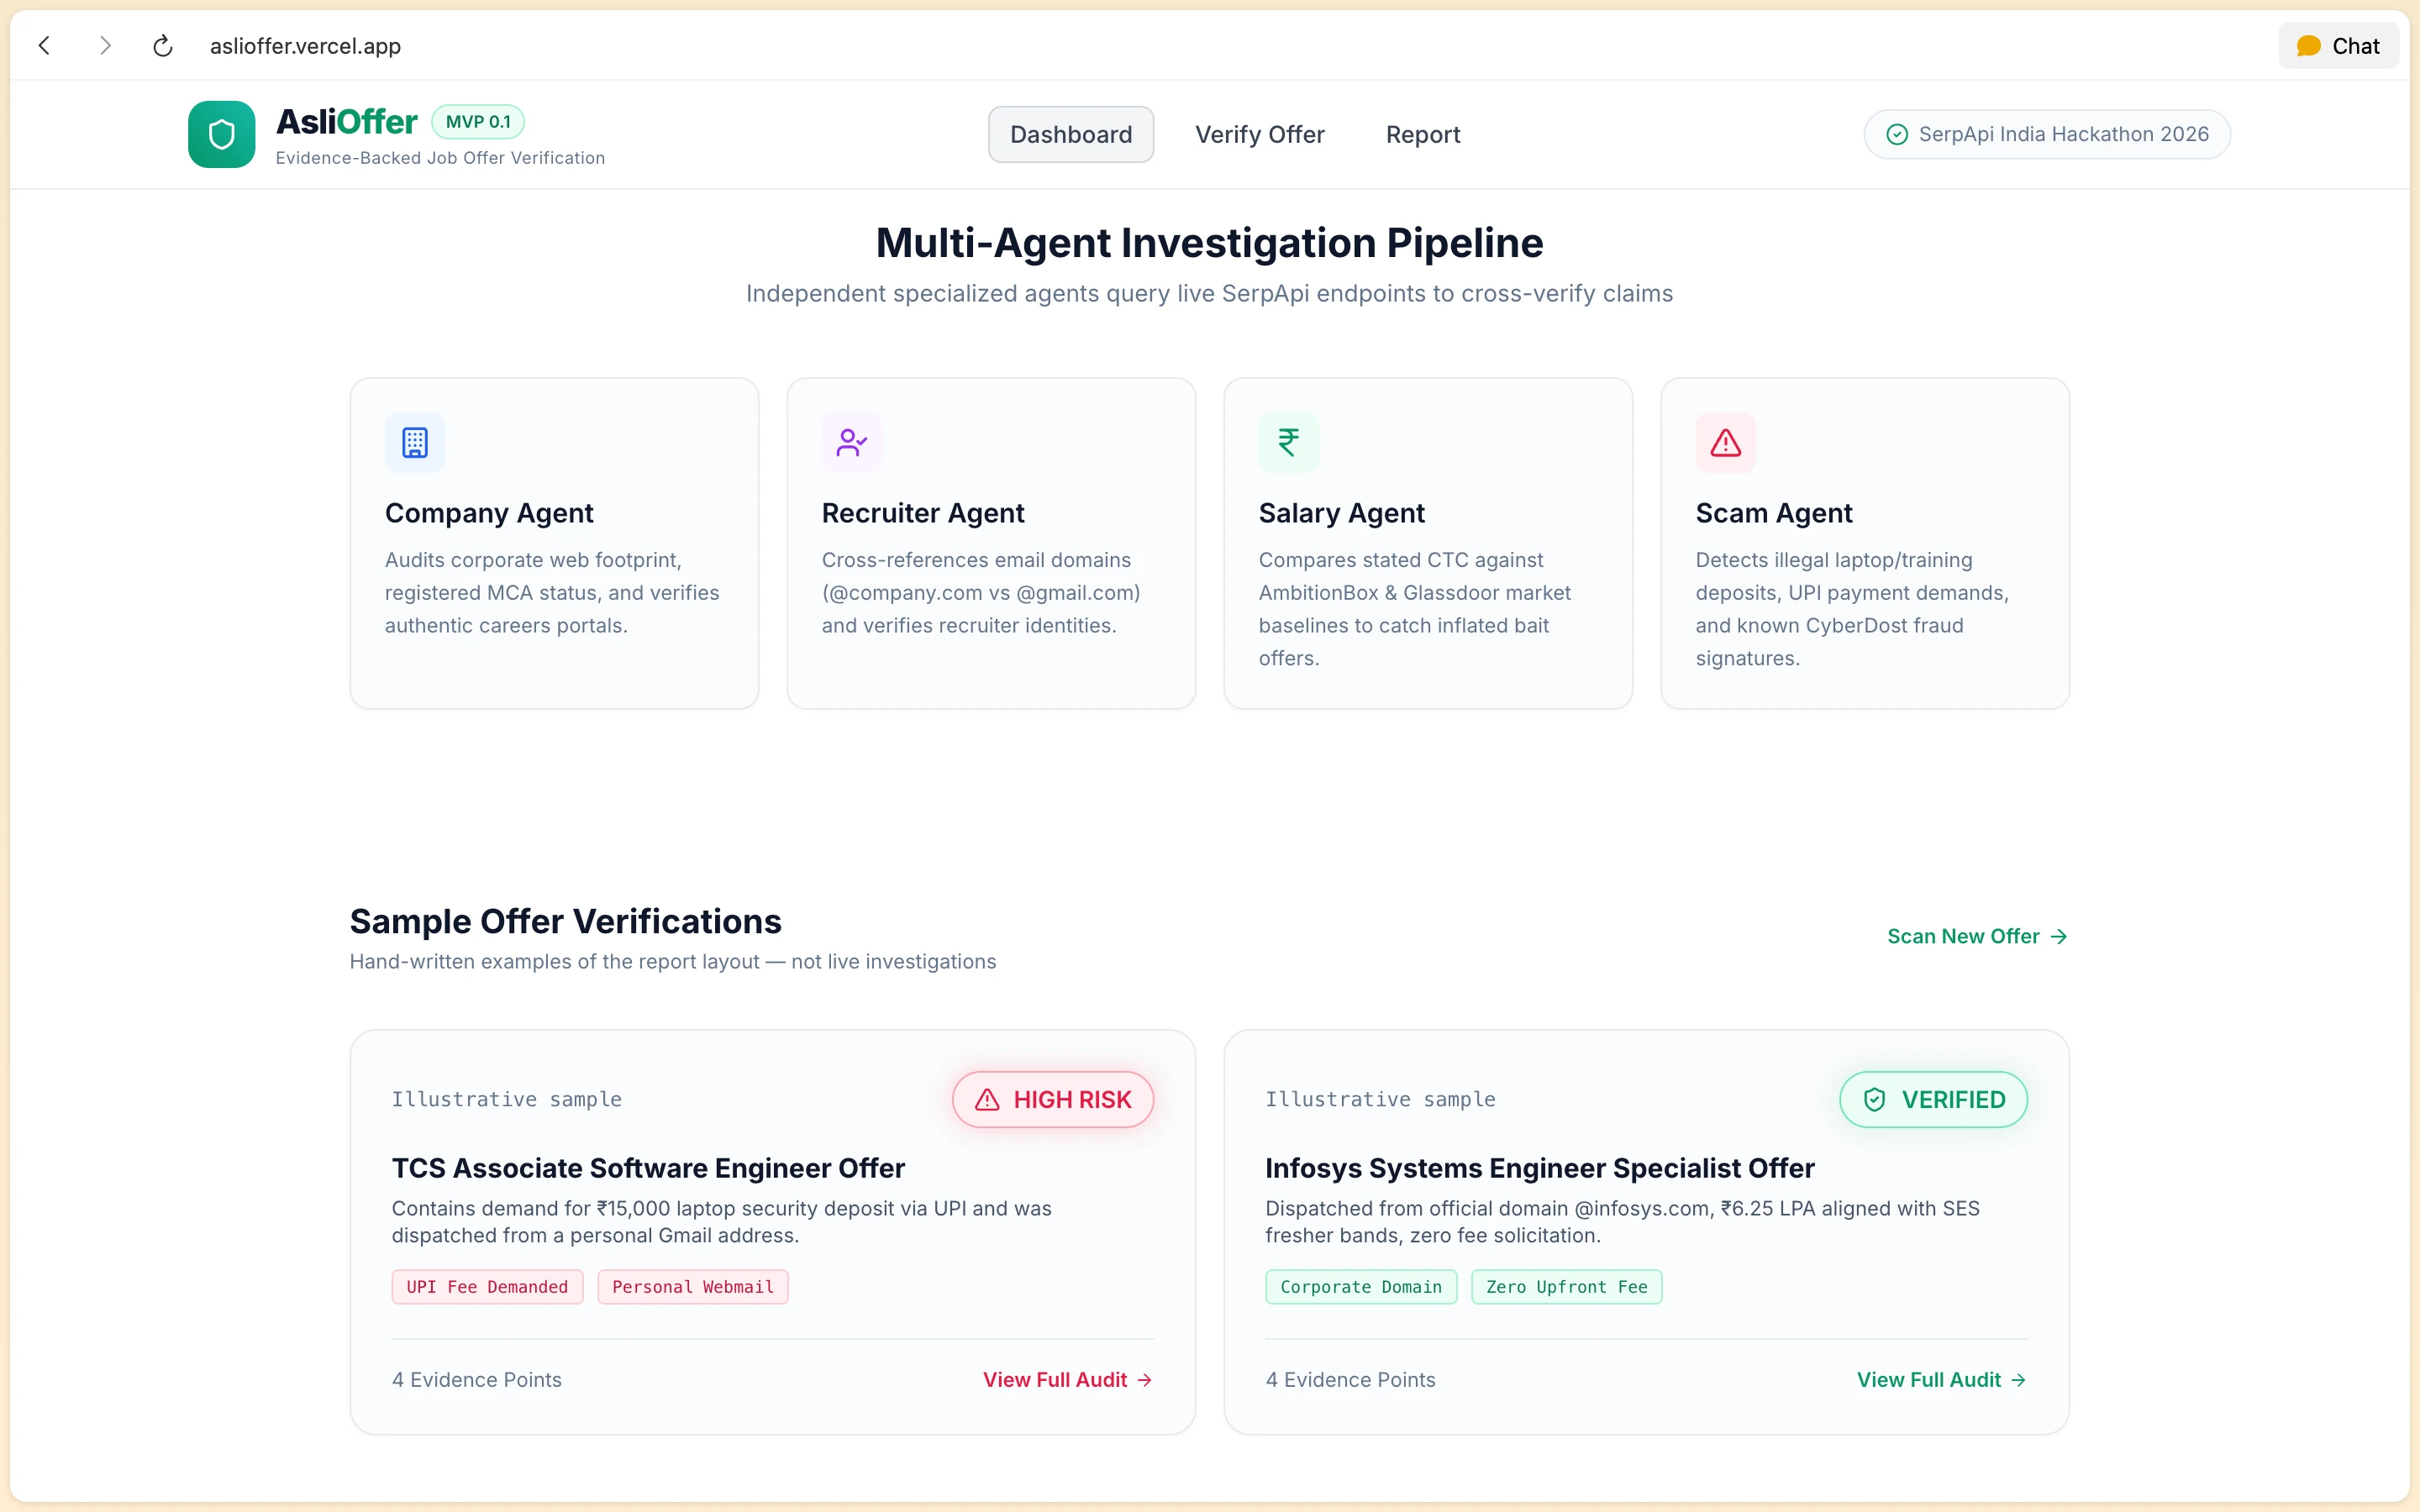Click the Scam Agent warning triangle icon
Image resolution: width=2420 pixels, height=1512 pixels.
point(1726,442)
